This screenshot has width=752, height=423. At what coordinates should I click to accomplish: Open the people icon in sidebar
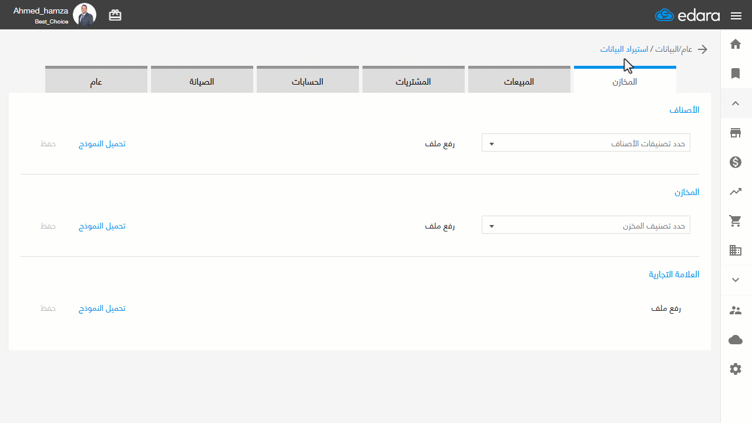pos(736,310)
